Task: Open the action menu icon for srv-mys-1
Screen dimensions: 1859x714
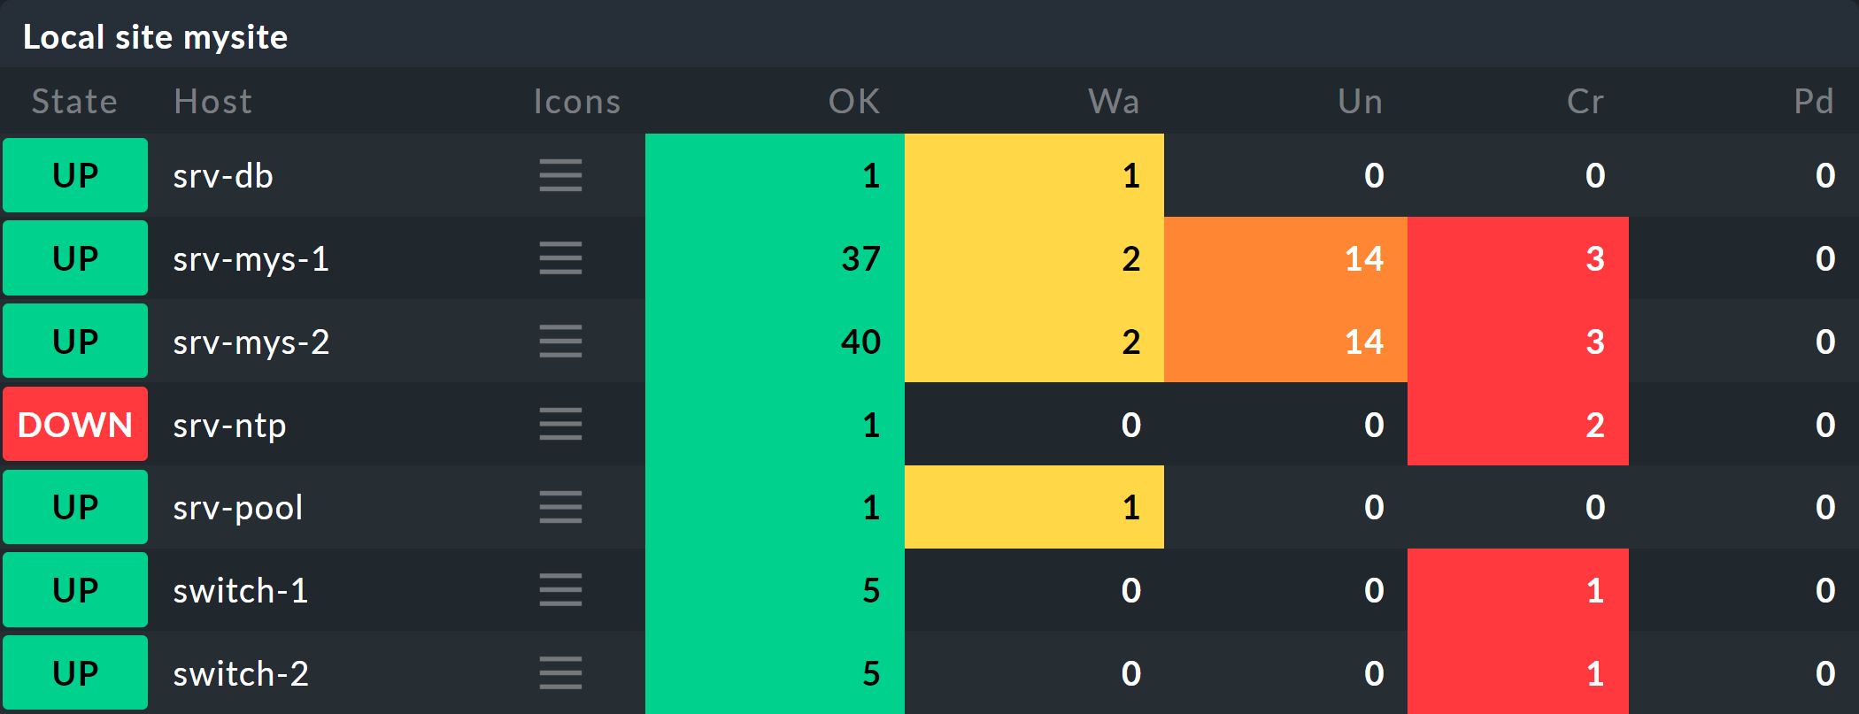Action: click(560, 258)
